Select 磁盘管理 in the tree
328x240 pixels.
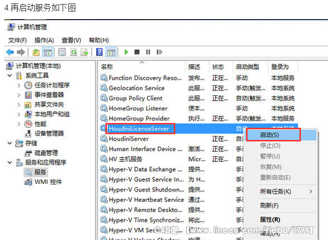tap(46, 153)
